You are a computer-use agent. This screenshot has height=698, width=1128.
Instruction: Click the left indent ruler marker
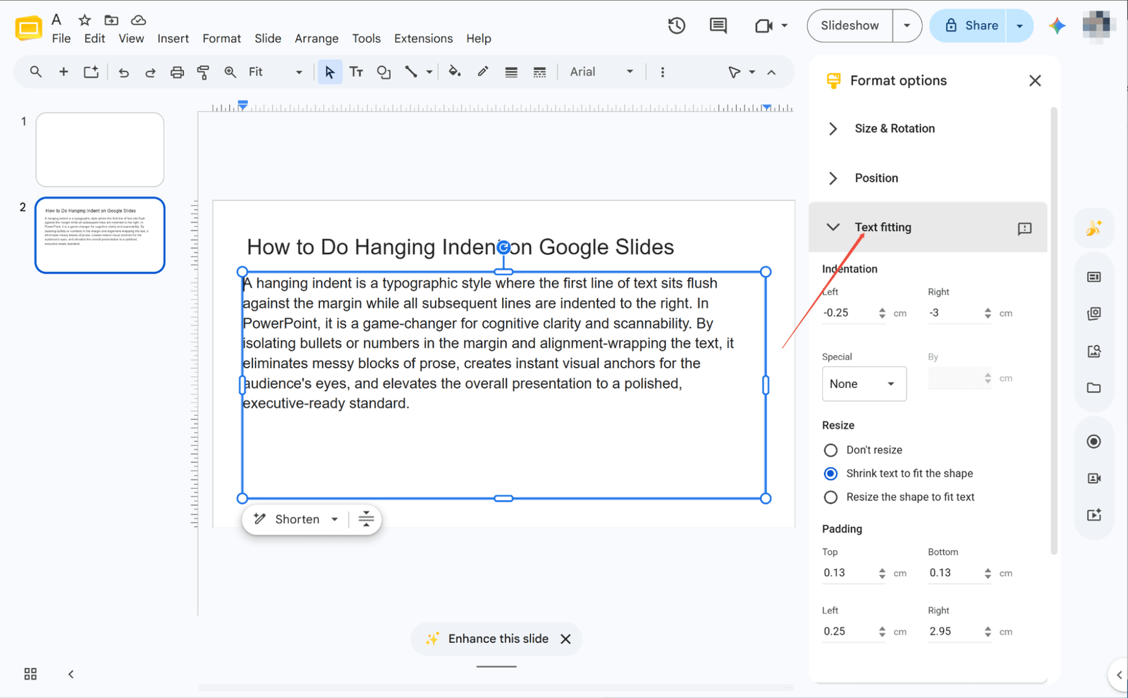[243, 106]
